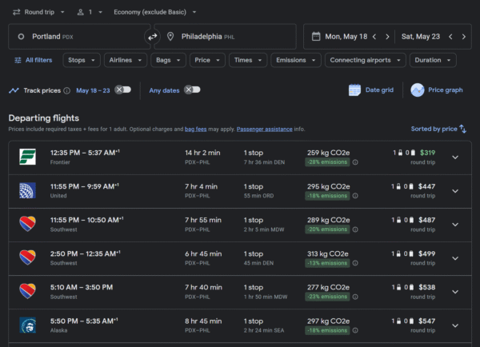Click previous day arrow for Sat, May 23

[450, 37]
